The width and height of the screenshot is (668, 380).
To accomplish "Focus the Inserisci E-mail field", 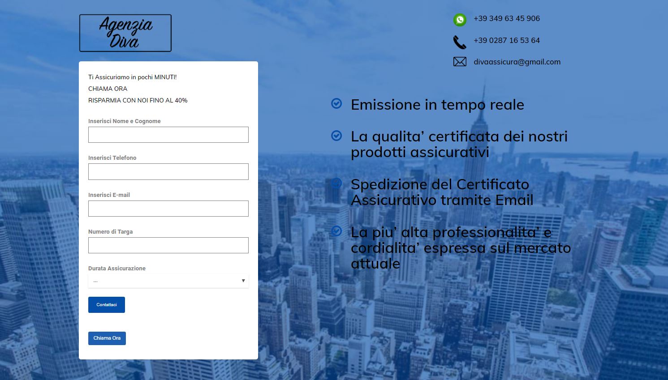I will point(168,209).
